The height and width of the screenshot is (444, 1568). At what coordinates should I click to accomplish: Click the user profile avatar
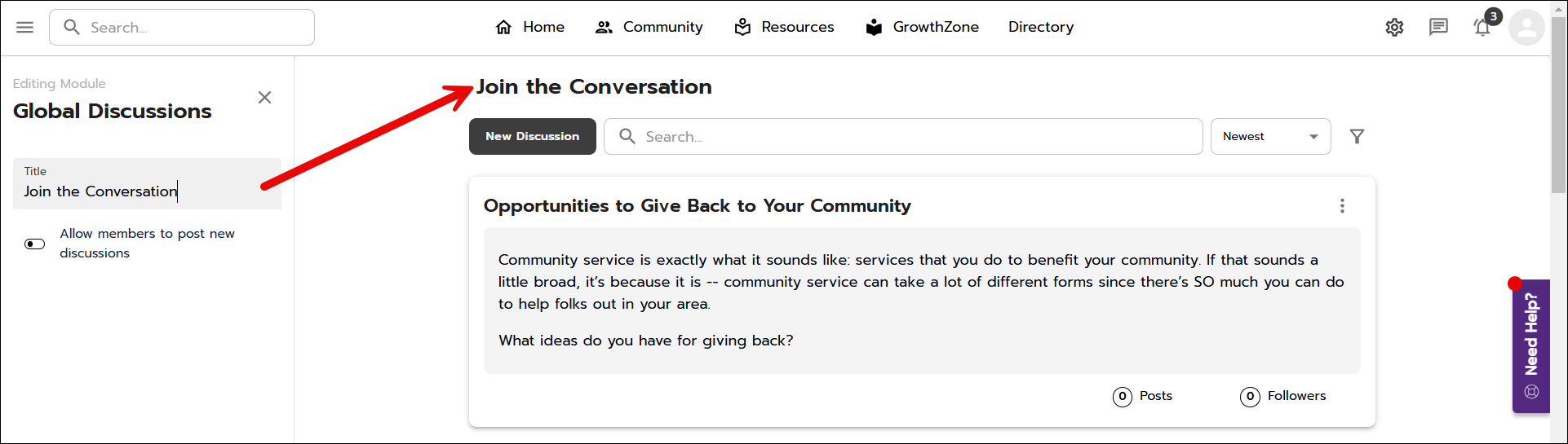tap(1526, 28)
